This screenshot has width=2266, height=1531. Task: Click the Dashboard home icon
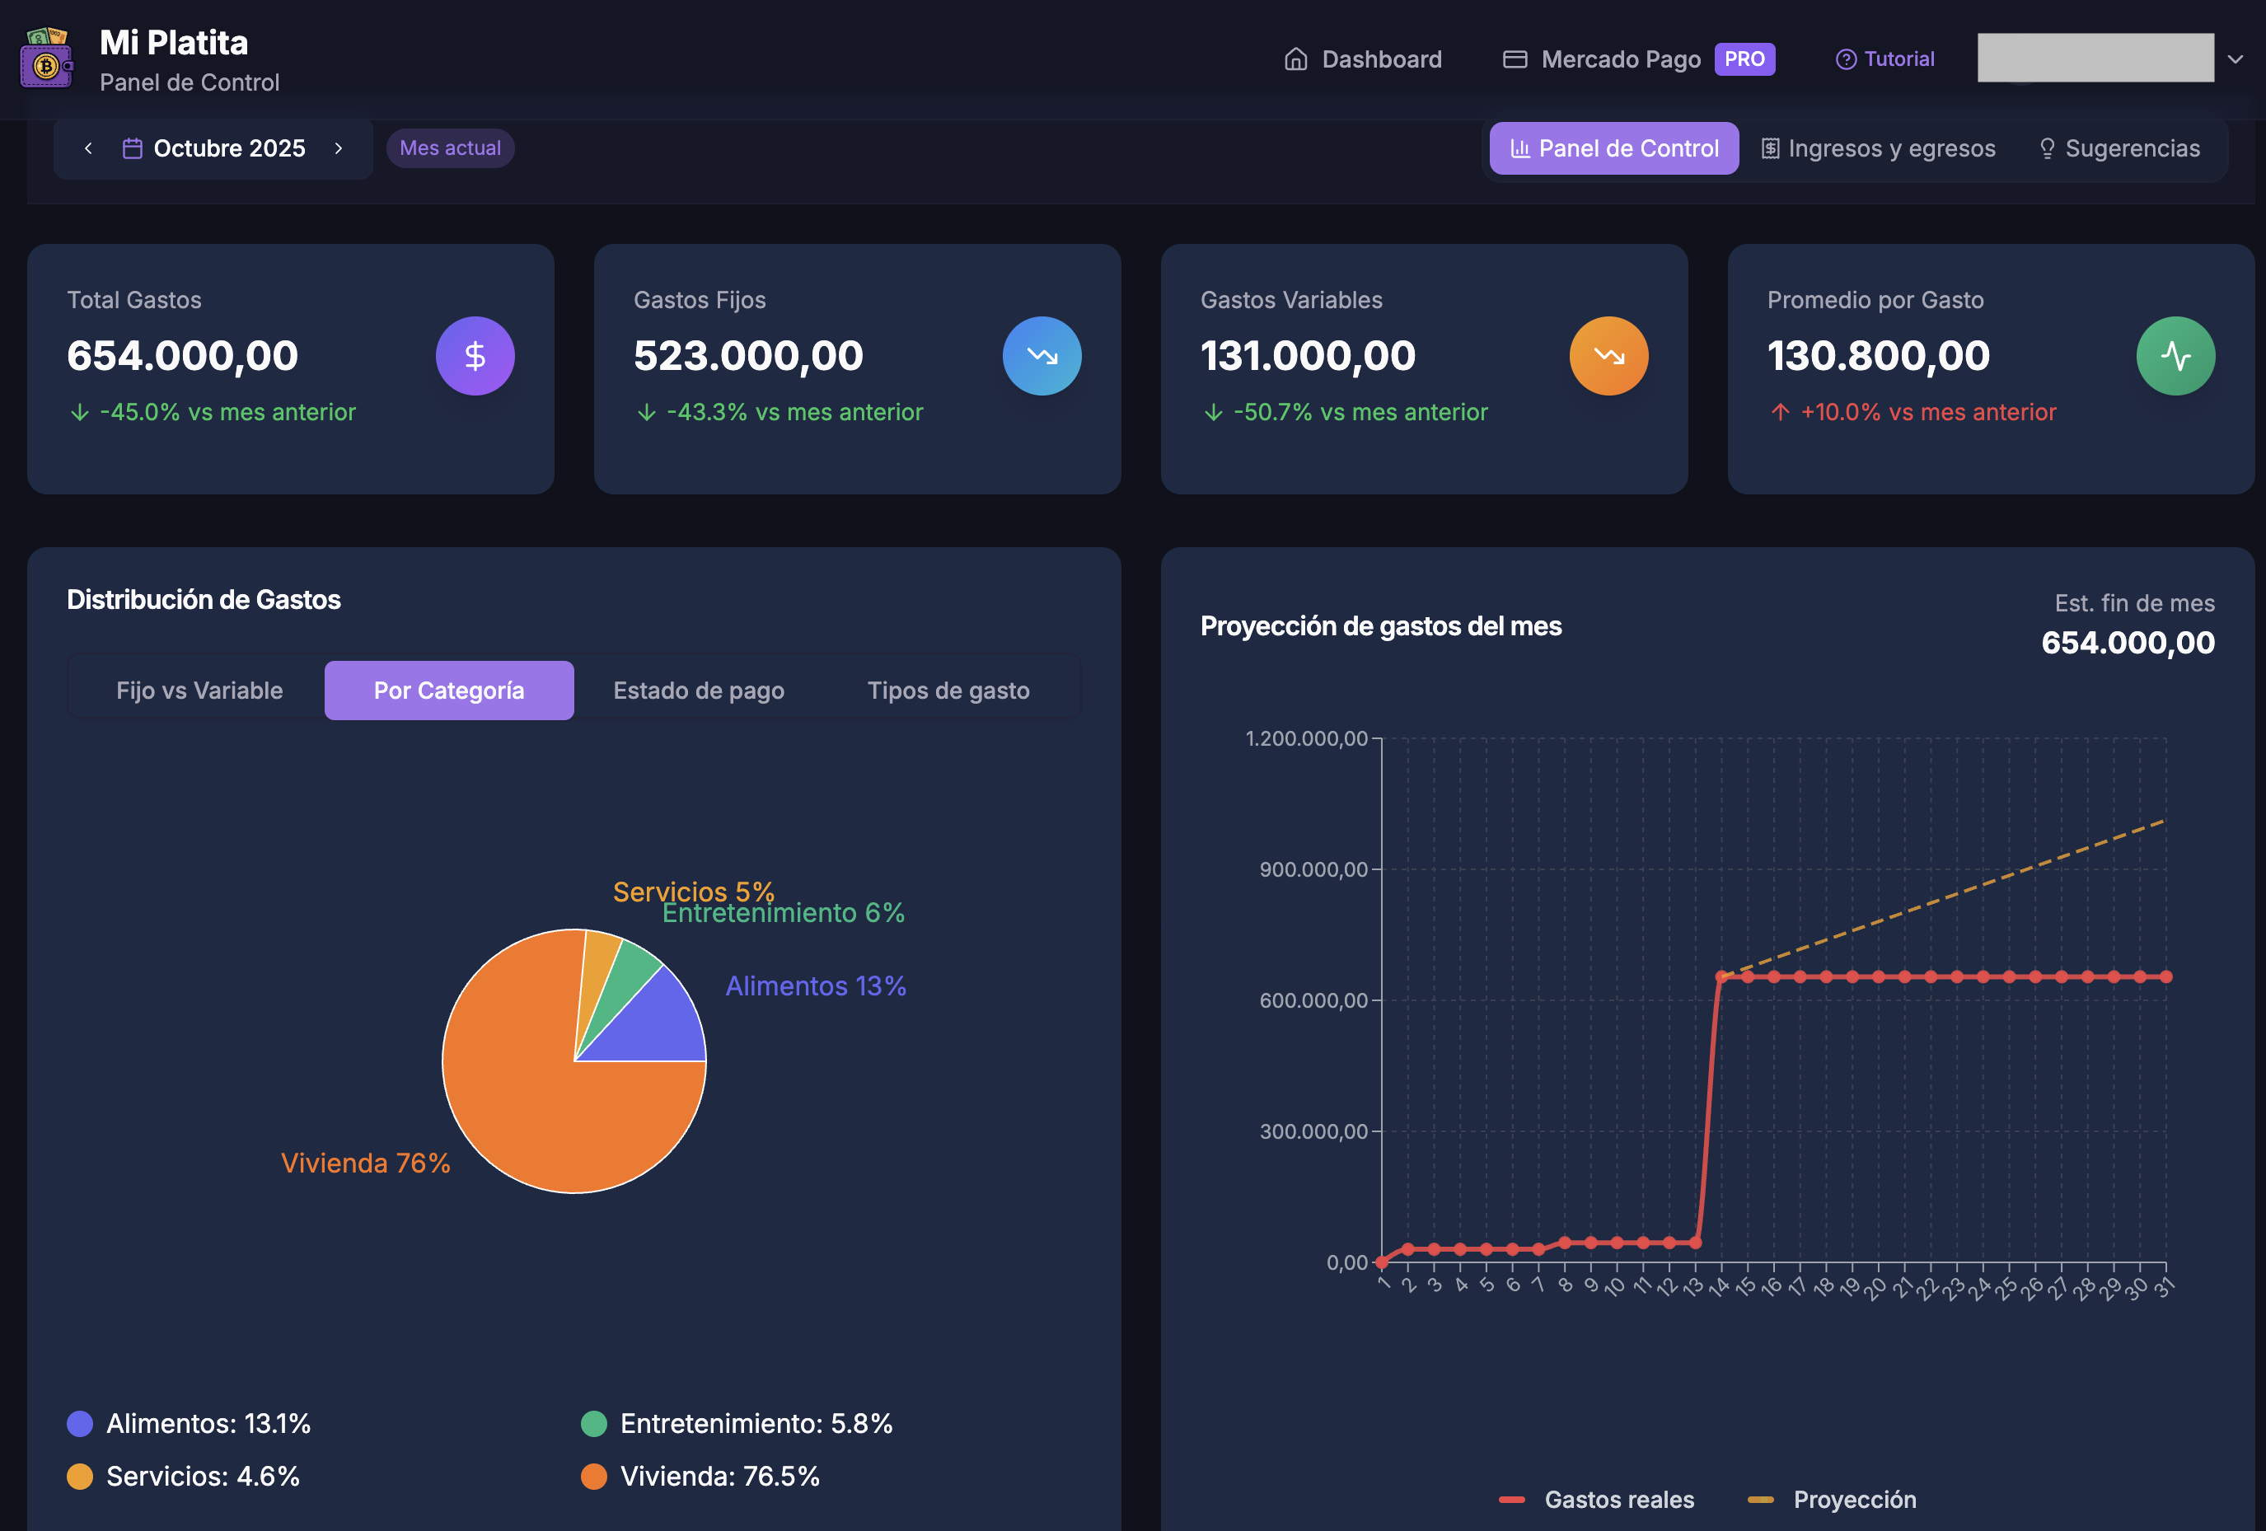coord(1295,59)
